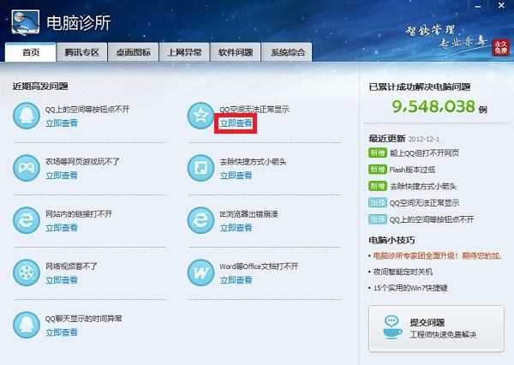Screen dimensions: 514x365
Task: Click 立即查看 under IE浏览器出错崩溃
Action: pos(236,228)
